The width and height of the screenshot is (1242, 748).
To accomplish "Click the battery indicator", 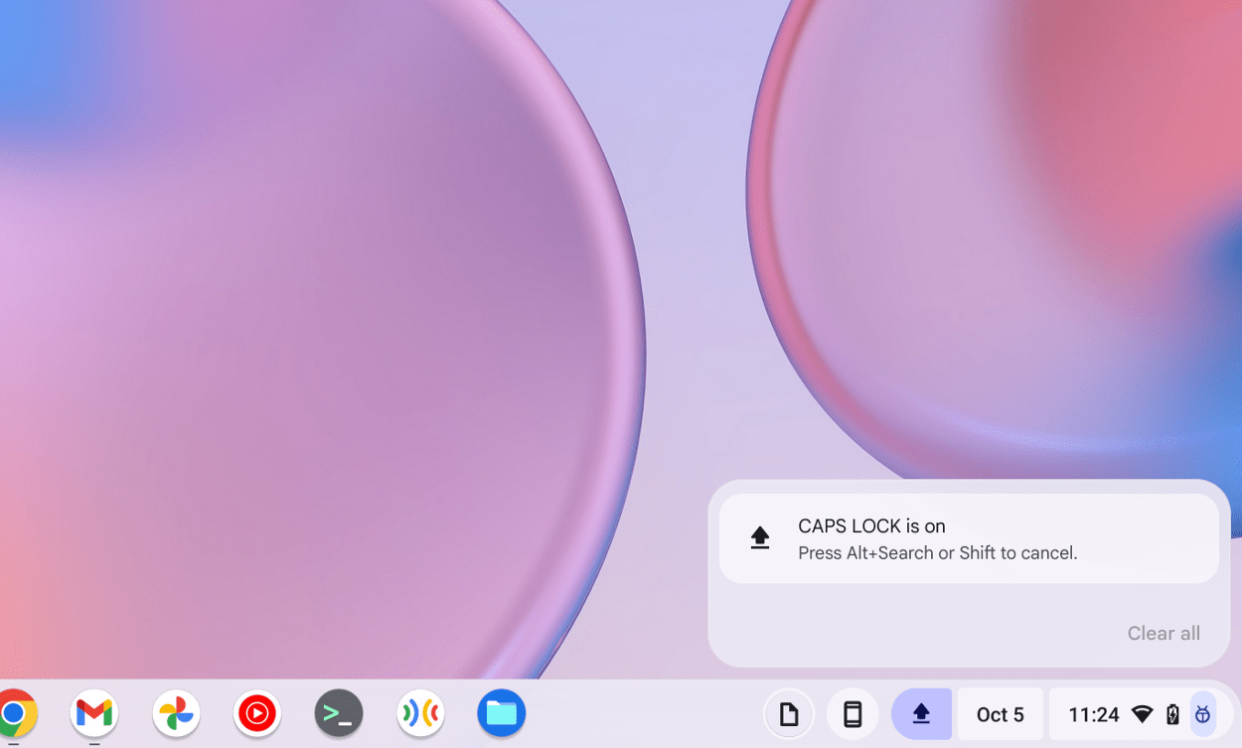I will 1170,713.
